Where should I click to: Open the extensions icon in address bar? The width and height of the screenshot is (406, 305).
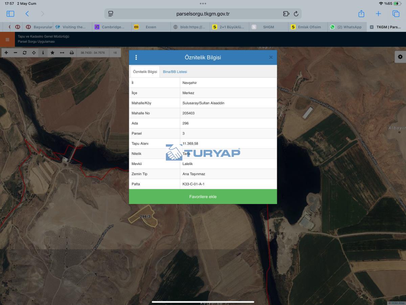[x=286, y=14]
